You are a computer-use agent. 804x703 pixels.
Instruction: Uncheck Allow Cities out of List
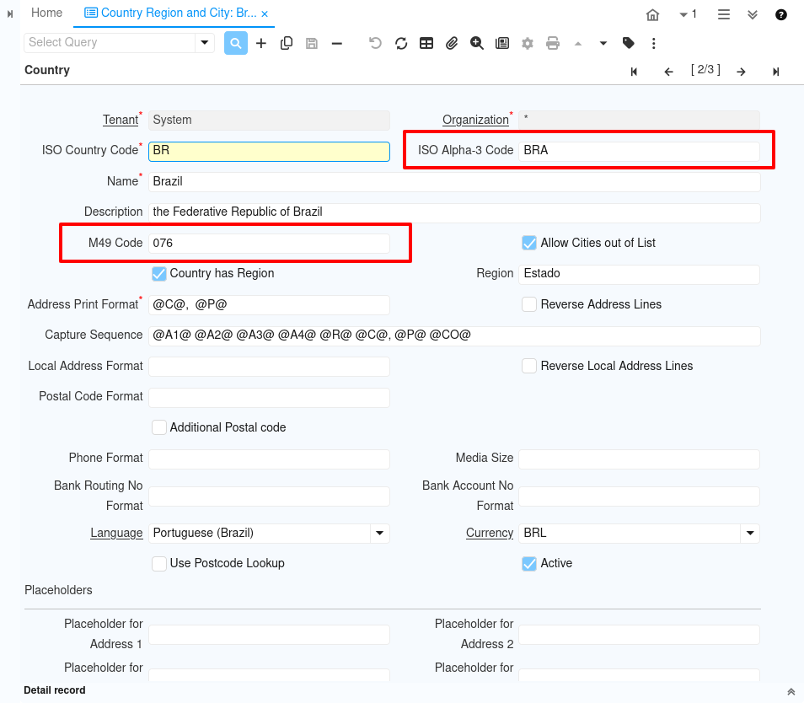[529, 243]
